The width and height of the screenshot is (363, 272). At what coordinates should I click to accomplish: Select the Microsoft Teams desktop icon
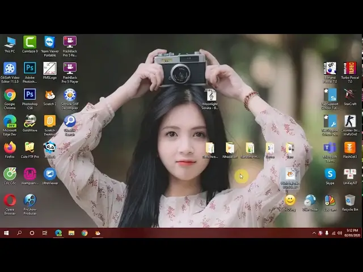coord(330,152)
